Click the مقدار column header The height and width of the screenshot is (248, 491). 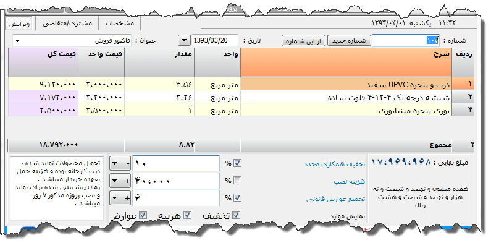[159, 62]
